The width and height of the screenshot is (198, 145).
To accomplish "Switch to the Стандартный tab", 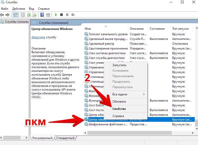I will pos(65,138).
